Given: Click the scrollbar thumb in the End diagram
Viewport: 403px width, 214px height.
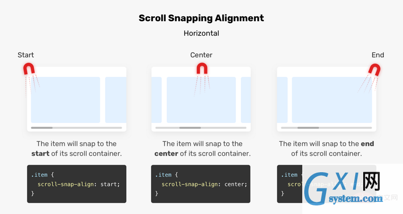Looking at the screenshot, I should (308, 128).
